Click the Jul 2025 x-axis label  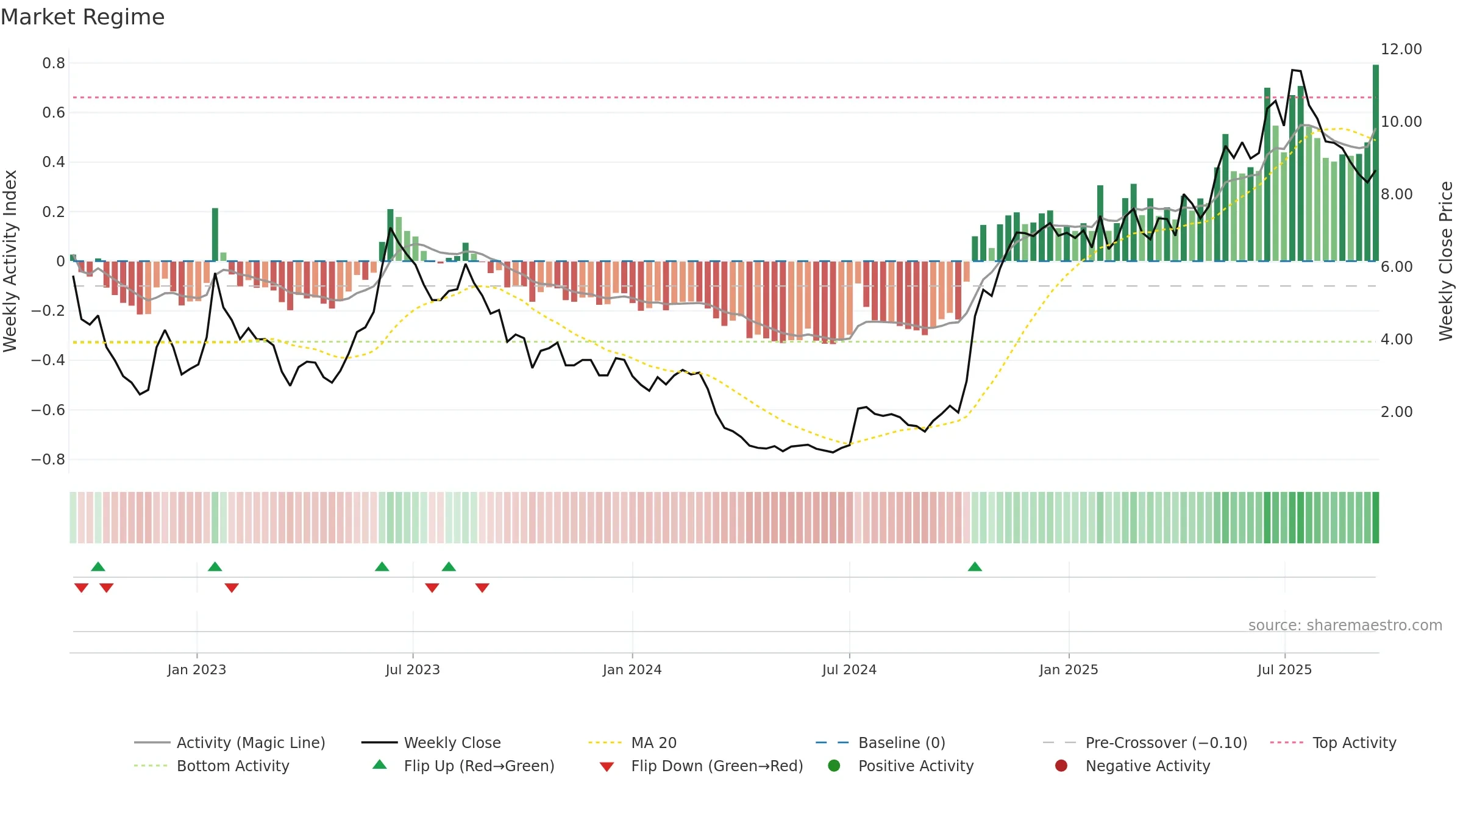pyautogui.click(x=1284, y=670)
